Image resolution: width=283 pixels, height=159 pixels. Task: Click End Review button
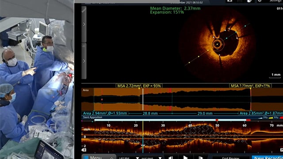pyautogui.click(x=231, y=158)
